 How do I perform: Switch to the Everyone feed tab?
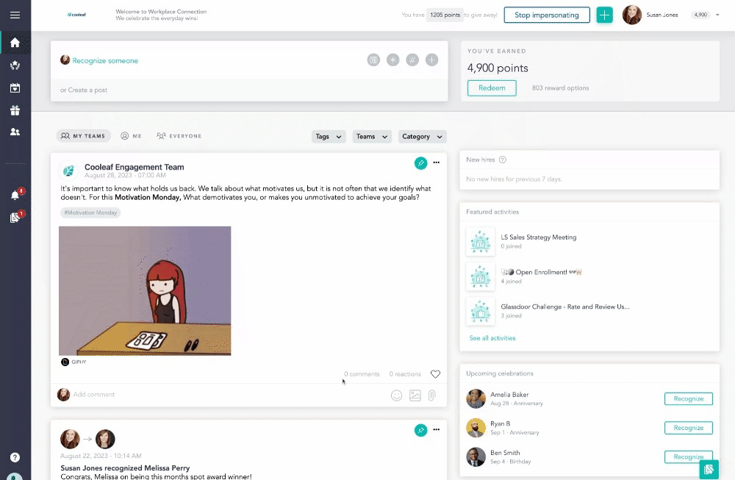tap(179, 136)
